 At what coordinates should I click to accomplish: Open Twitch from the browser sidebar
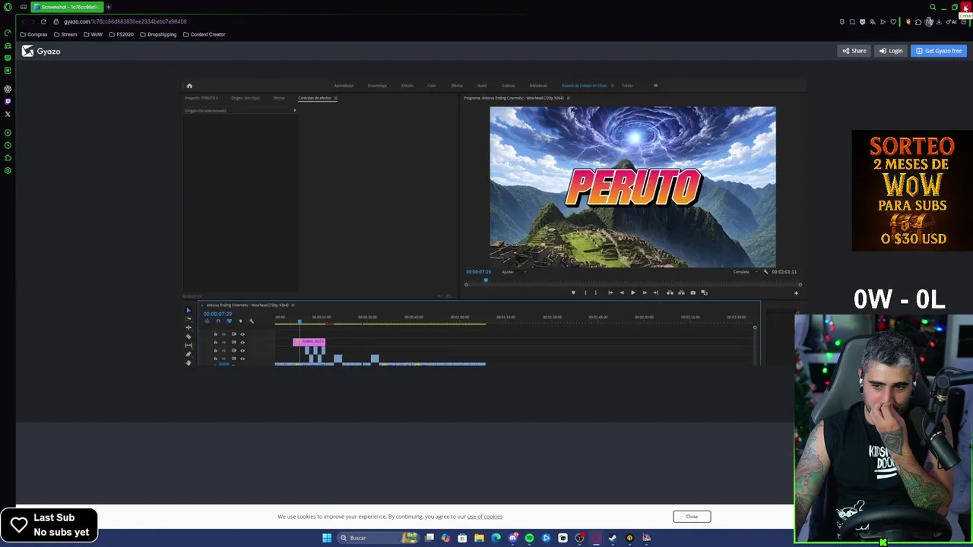pyautogui.click(x=8, y=101)
